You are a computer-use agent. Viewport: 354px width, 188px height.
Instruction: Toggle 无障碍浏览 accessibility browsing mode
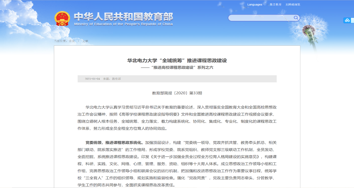[x=293, y=4]
